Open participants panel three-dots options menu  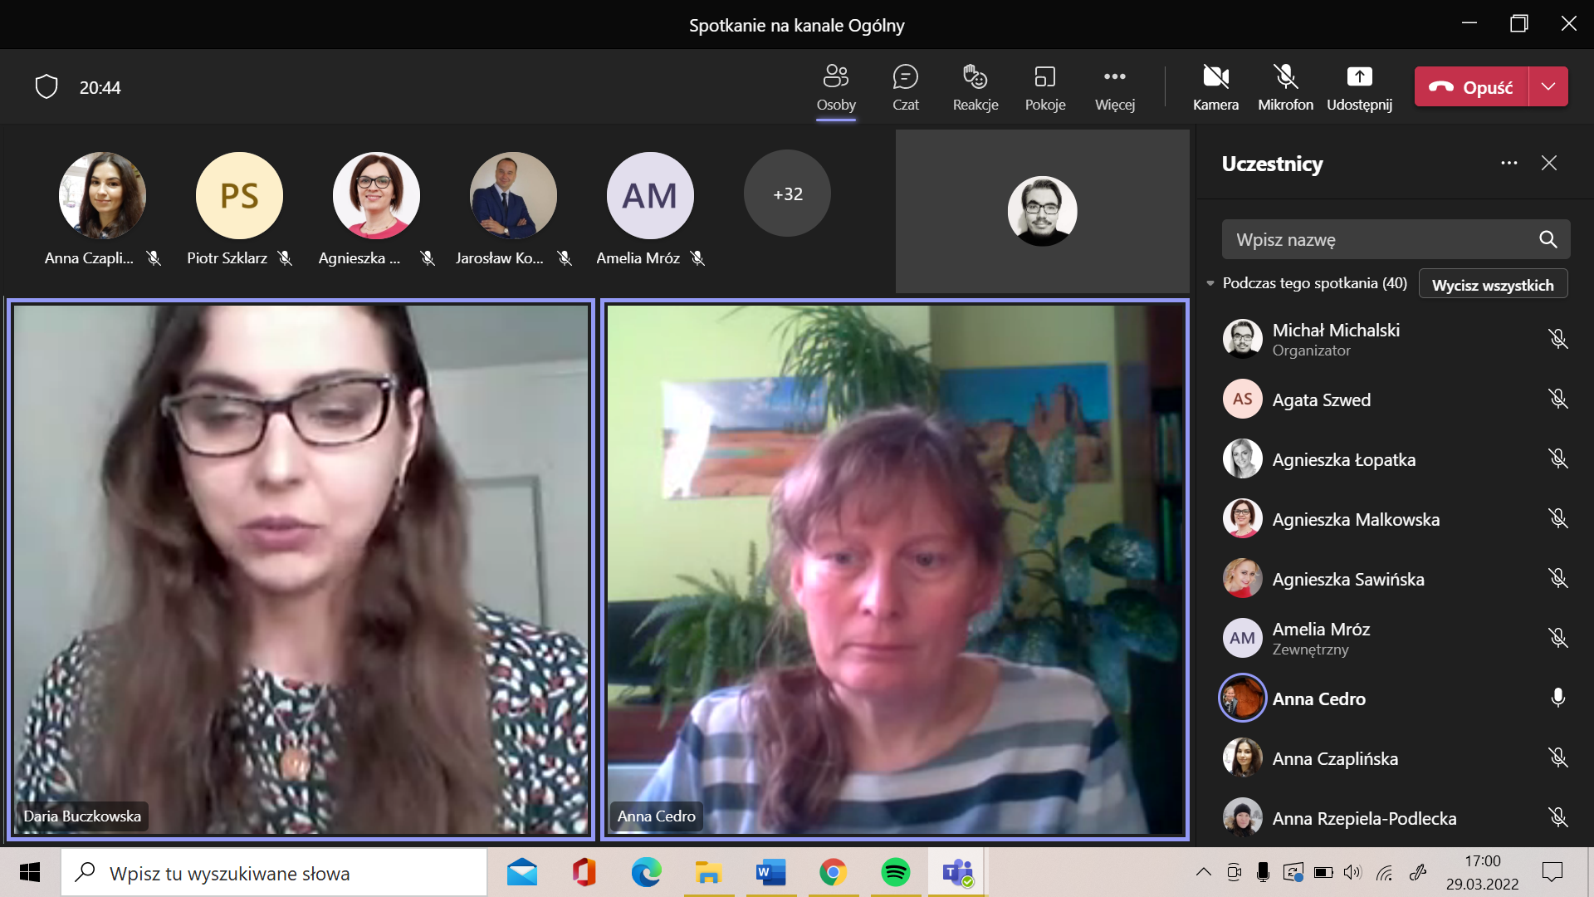coord(1508,163)
